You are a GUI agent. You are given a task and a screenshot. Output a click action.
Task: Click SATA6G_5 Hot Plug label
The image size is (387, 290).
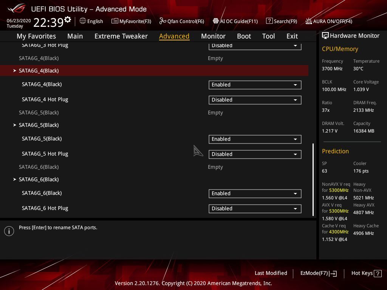(45, 154)
